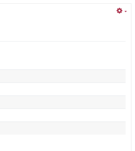Image resolution: width=135 pixels, height=151 pixels.
Task: Click the bottom border line of second gray row
Action: coord(63,108)
